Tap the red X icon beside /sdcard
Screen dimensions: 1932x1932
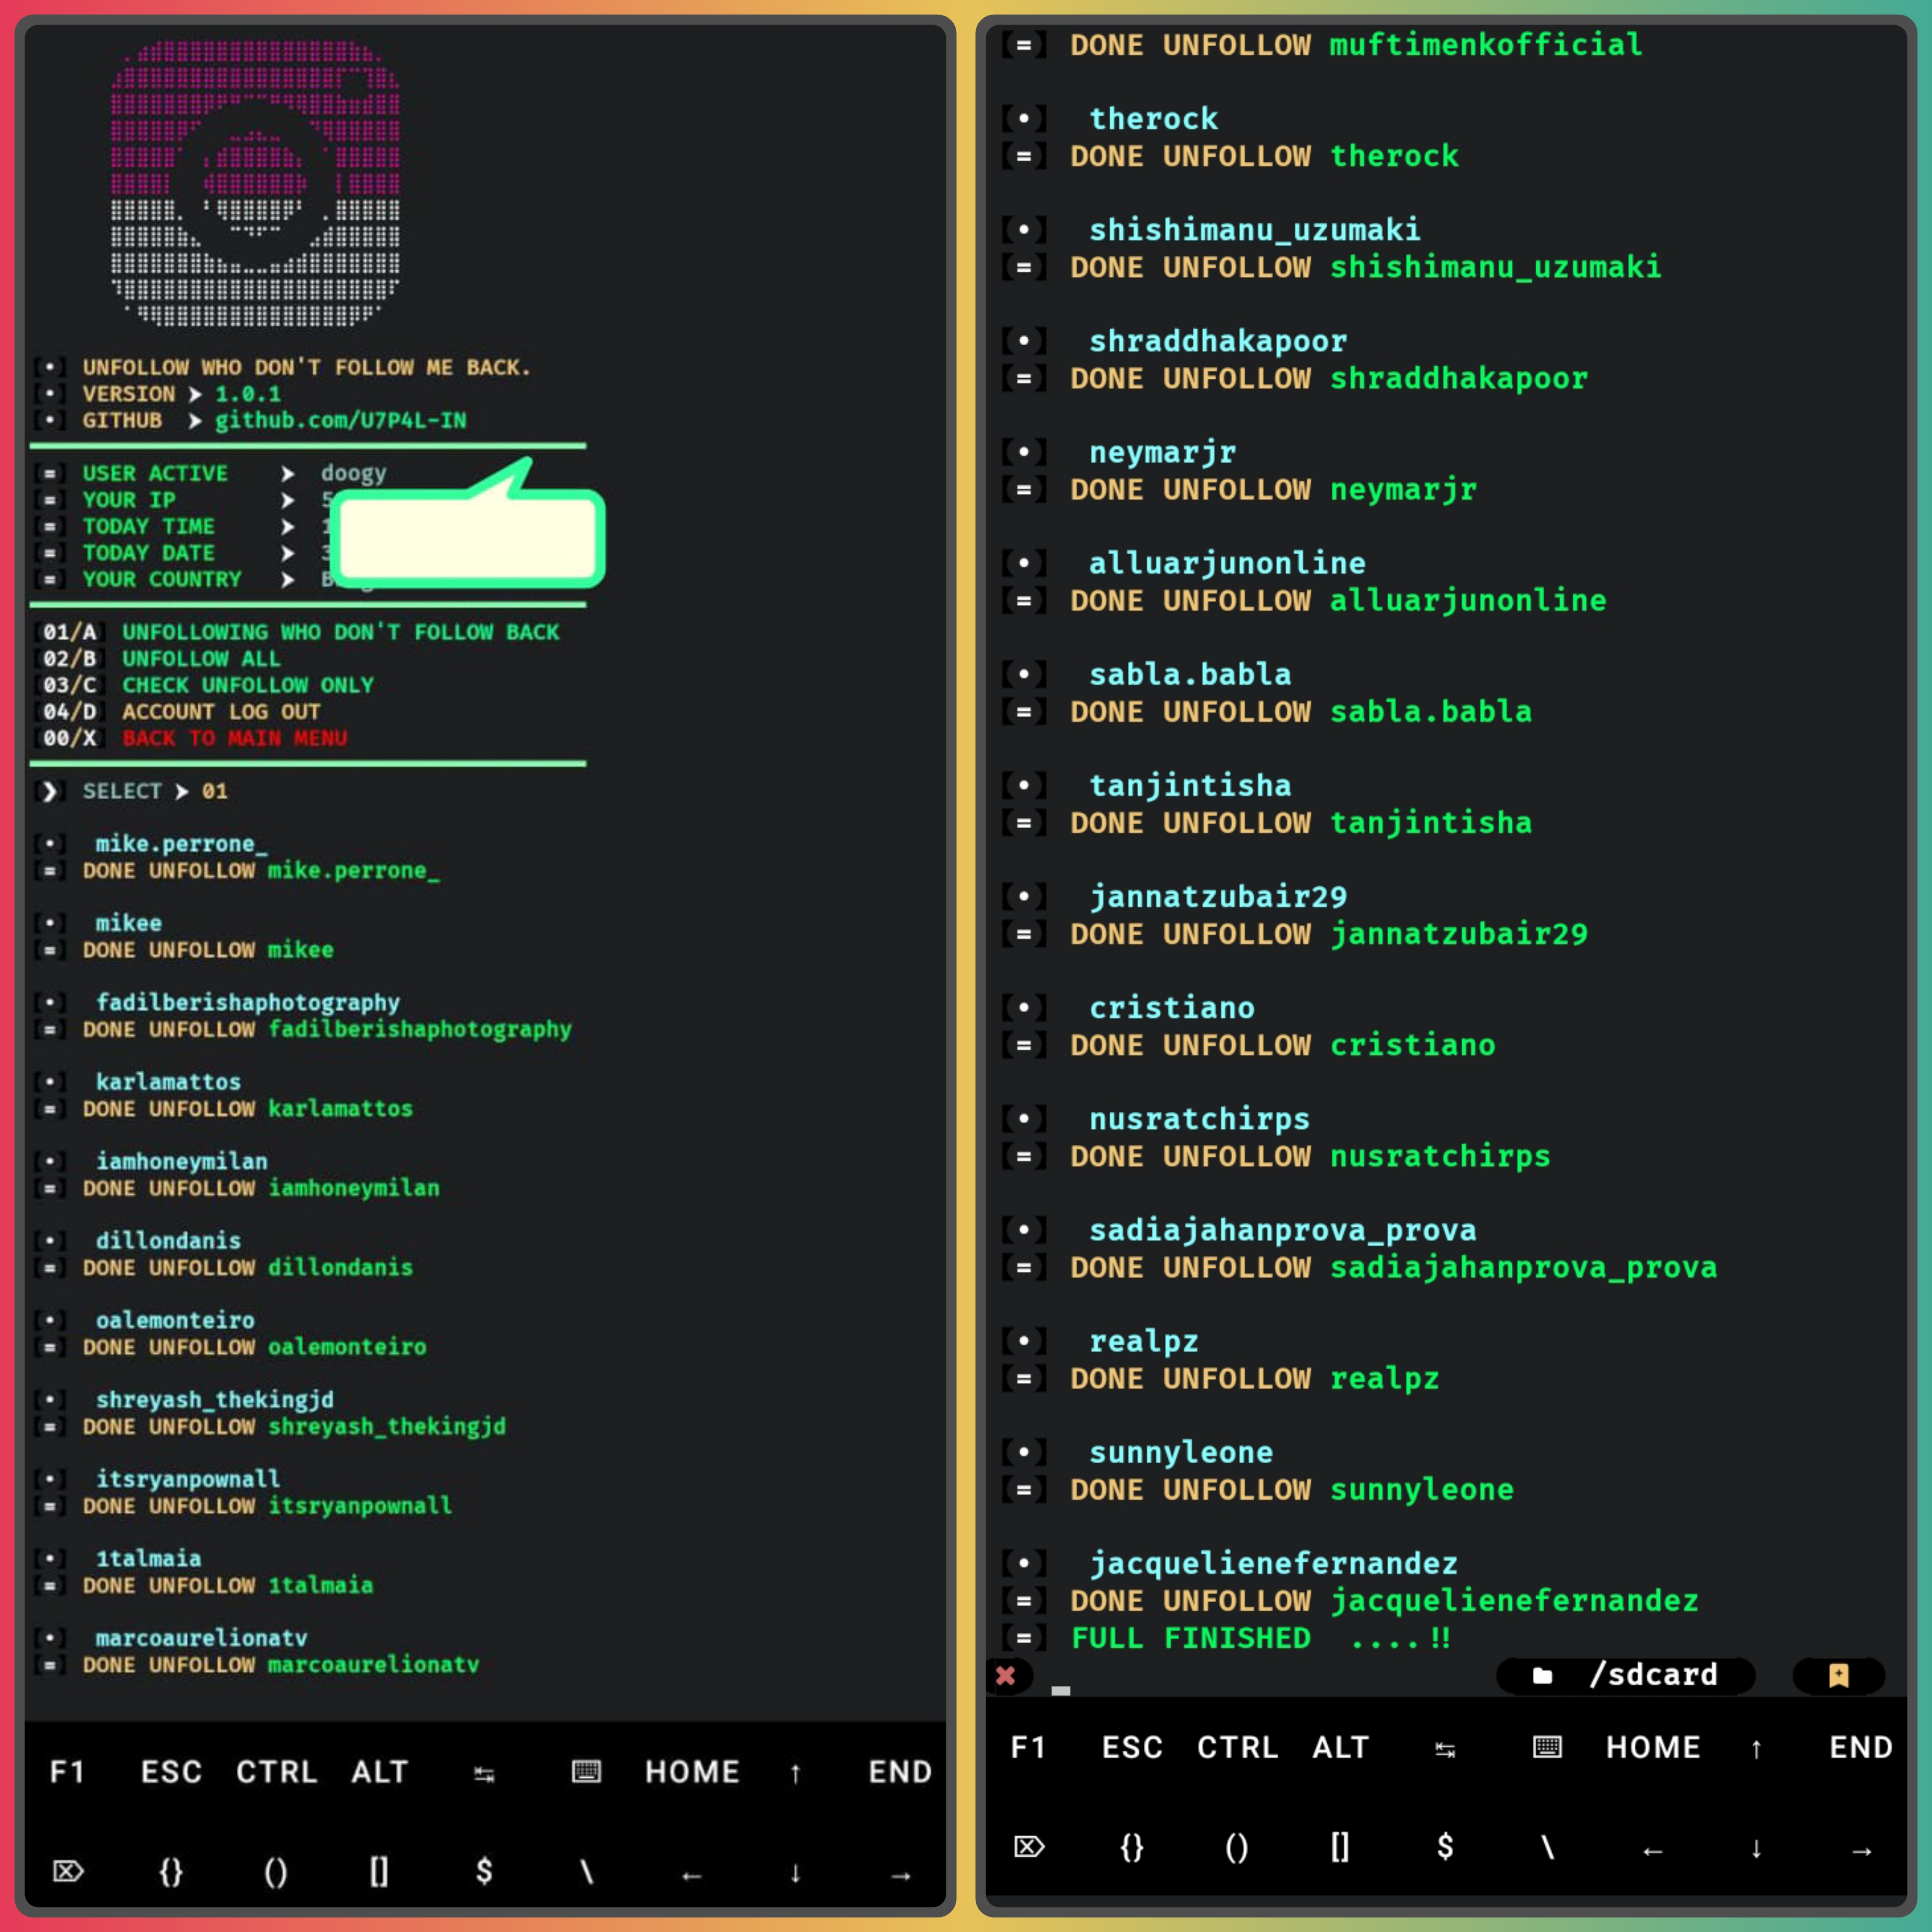[x=1006, y=1675]
